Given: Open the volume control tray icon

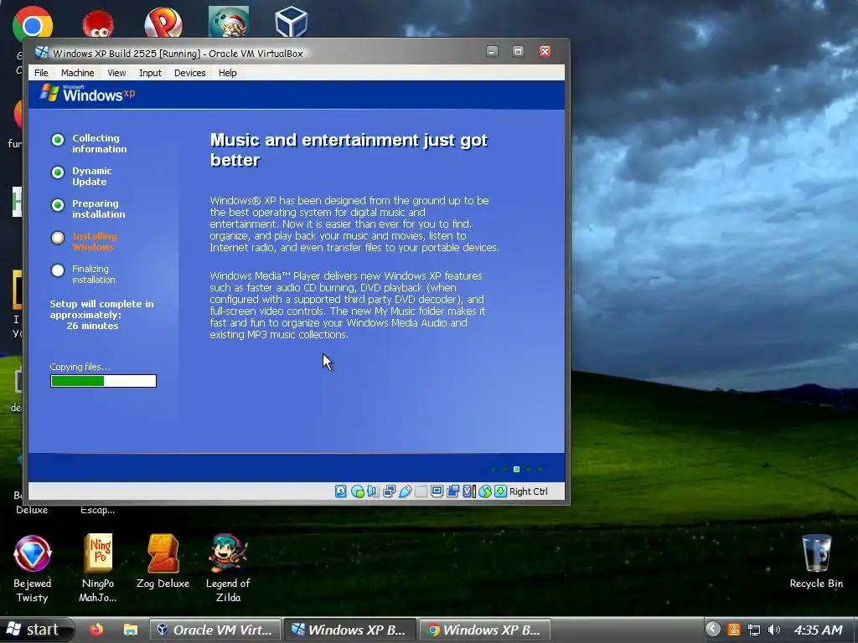Looking at the screenshot, I should tap(773, 630).
